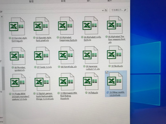The width and height of the screenshot is (166, 124).
Task: Click file name 08 Hanafuda .xls
Action: 68,67
